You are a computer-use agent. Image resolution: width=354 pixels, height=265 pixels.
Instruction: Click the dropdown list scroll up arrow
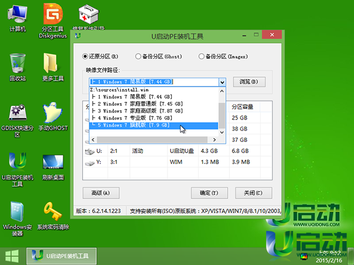pos(222,91)
